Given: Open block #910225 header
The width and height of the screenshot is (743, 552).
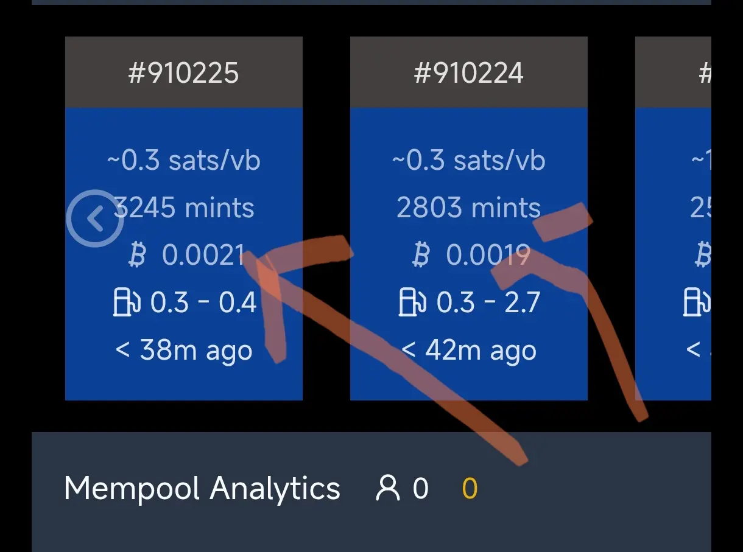Looking at the screenshot, I should pos(184,72).
